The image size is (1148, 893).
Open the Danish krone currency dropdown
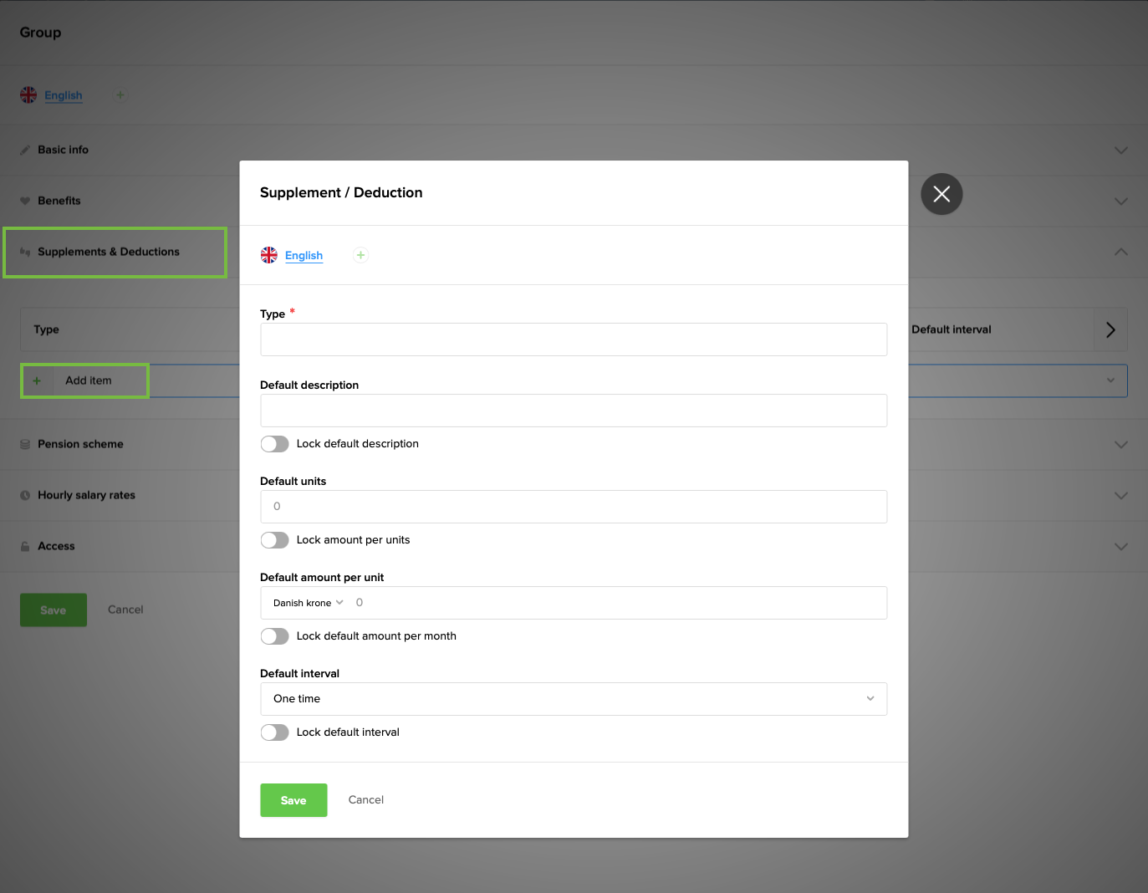[308, 603]
